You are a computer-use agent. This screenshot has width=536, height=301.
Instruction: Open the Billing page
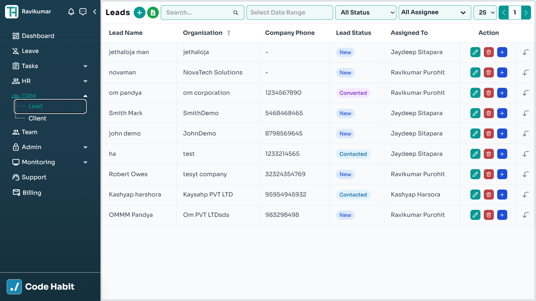click(27, 193)
